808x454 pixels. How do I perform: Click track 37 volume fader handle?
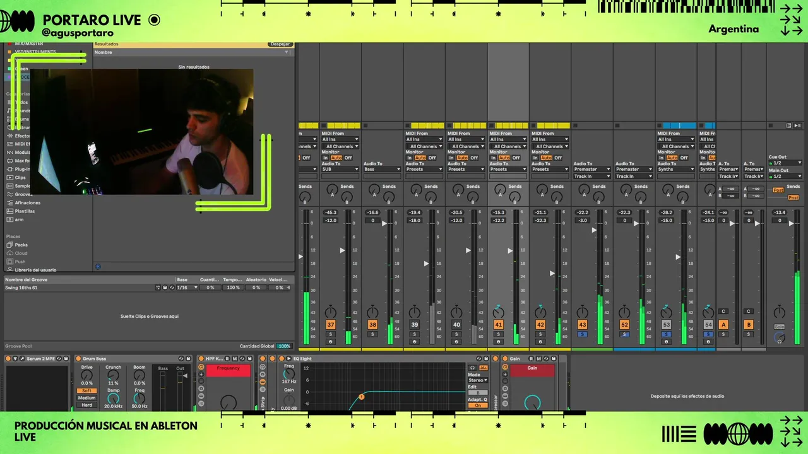click(342, 250)
